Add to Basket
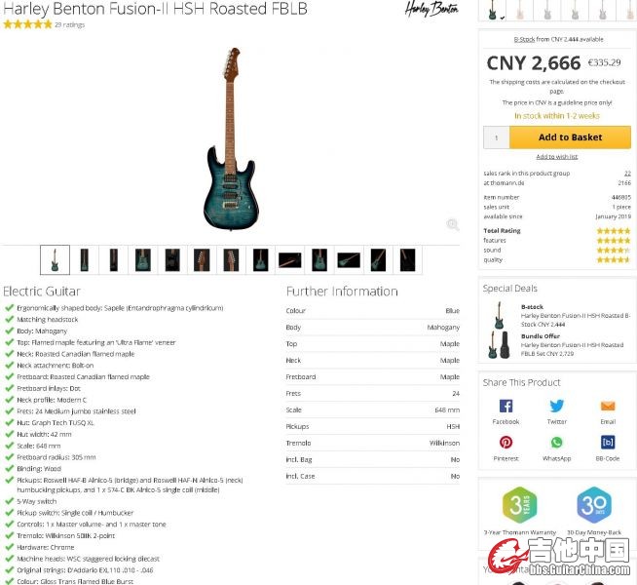Image resolution: width=637 pixels, height=585 pixels. [x=570, y=137]
